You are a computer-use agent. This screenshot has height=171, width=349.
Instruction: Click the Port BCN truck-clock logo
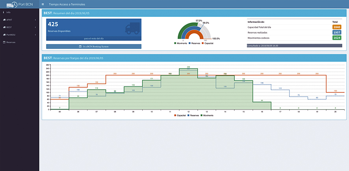click(13, 4)
